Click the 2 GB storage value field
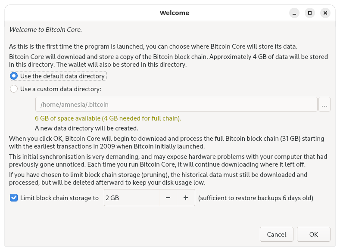This screenshot has width=340, height=251. (x=131, y=198)
